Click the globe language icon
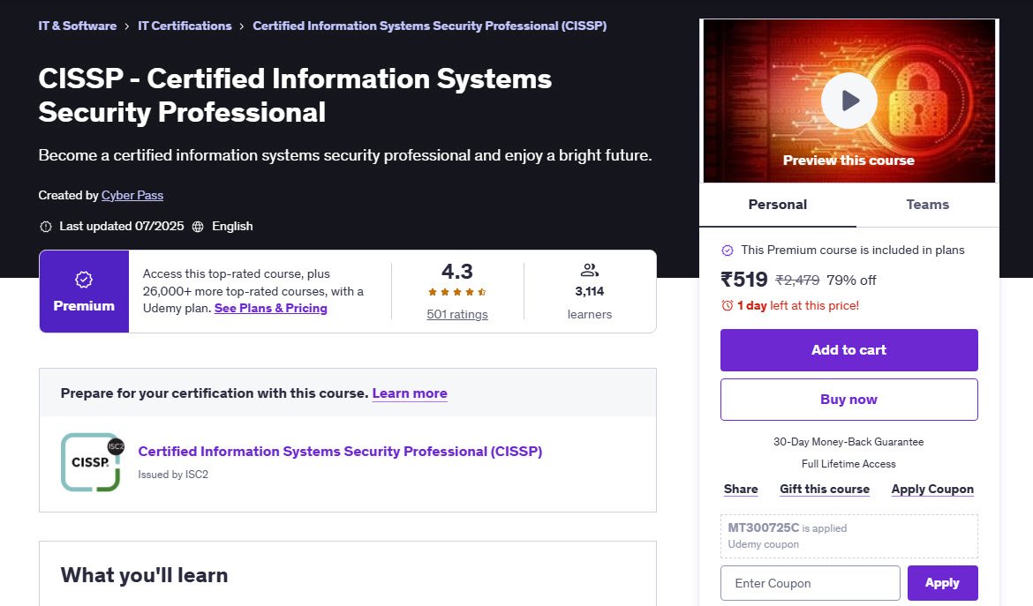The height and width of the screenshot is (606, 1033). click(x=198, y=227)
